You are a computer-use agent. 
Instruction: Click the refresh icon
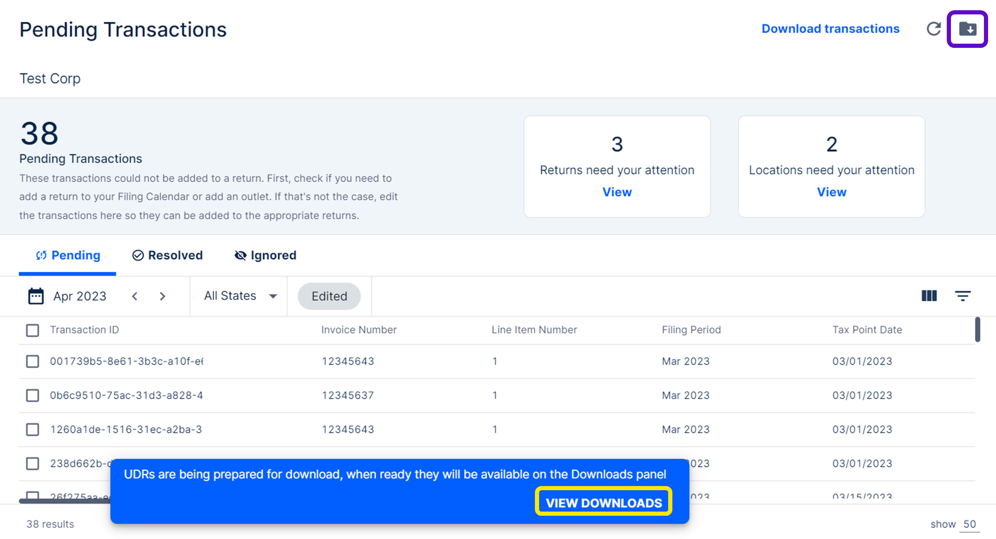tap(933, 29)
